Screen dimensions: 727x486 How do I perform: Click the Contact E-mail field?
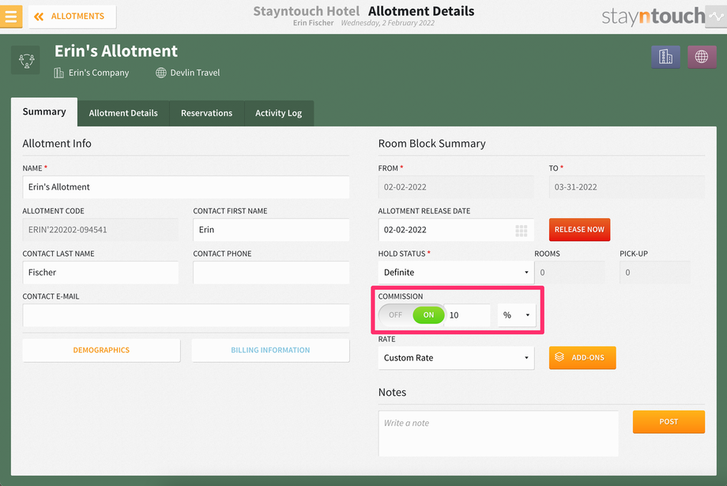(186, 315)
